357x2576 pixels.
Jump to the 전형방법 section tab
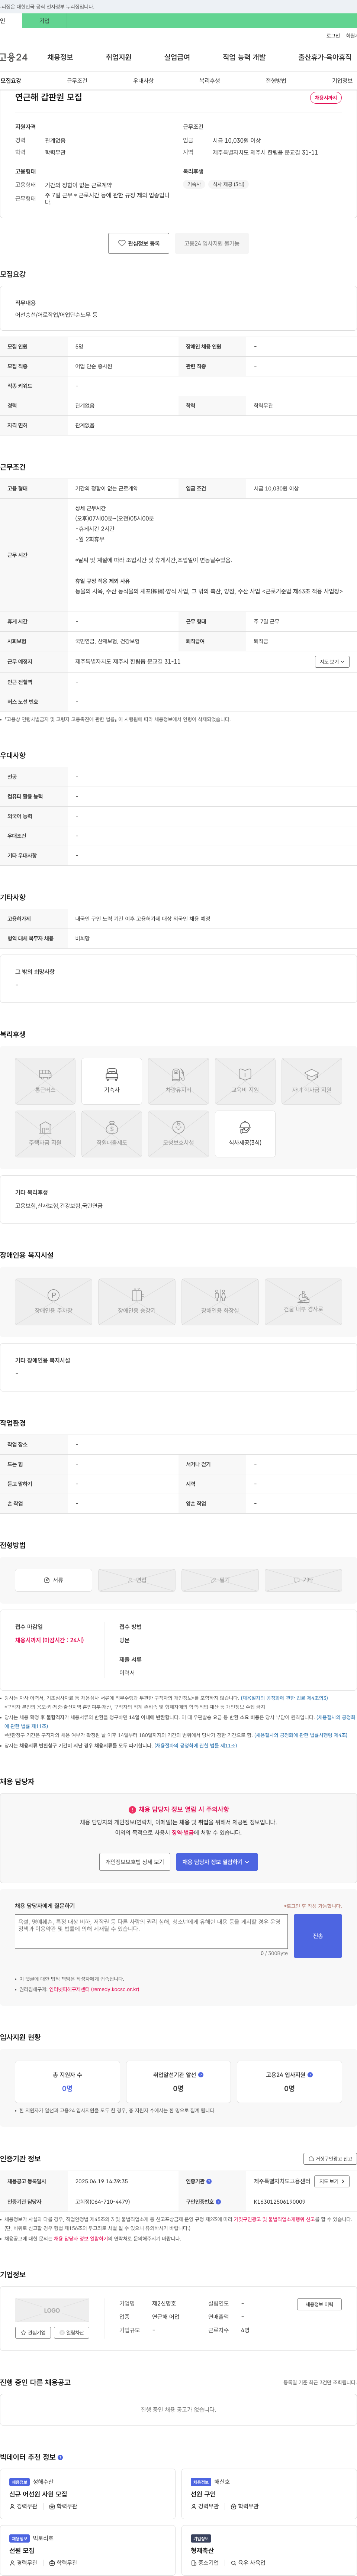point(276,81)
